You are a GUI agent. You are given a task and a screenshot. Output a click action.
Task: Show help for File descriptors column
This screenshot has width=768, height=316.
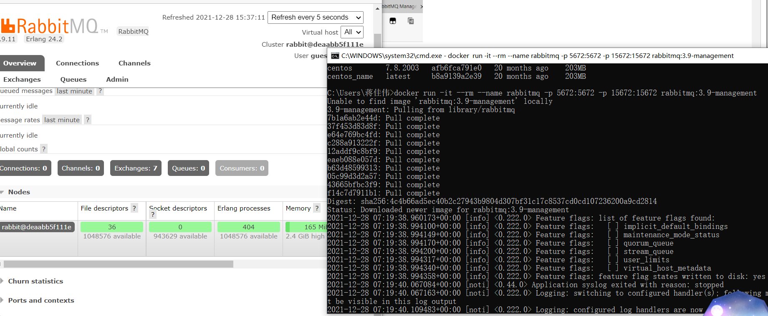134,208
